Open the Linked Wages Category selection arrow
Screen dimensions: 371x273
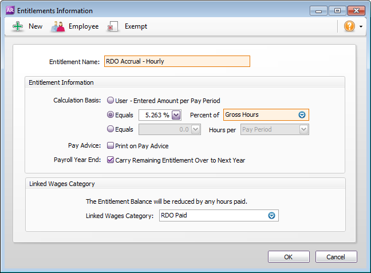coord(271,216)
